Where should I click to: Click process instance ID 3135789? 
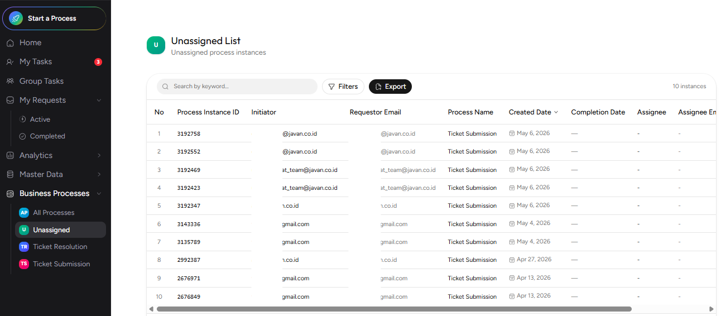click(x=189, y=242)
